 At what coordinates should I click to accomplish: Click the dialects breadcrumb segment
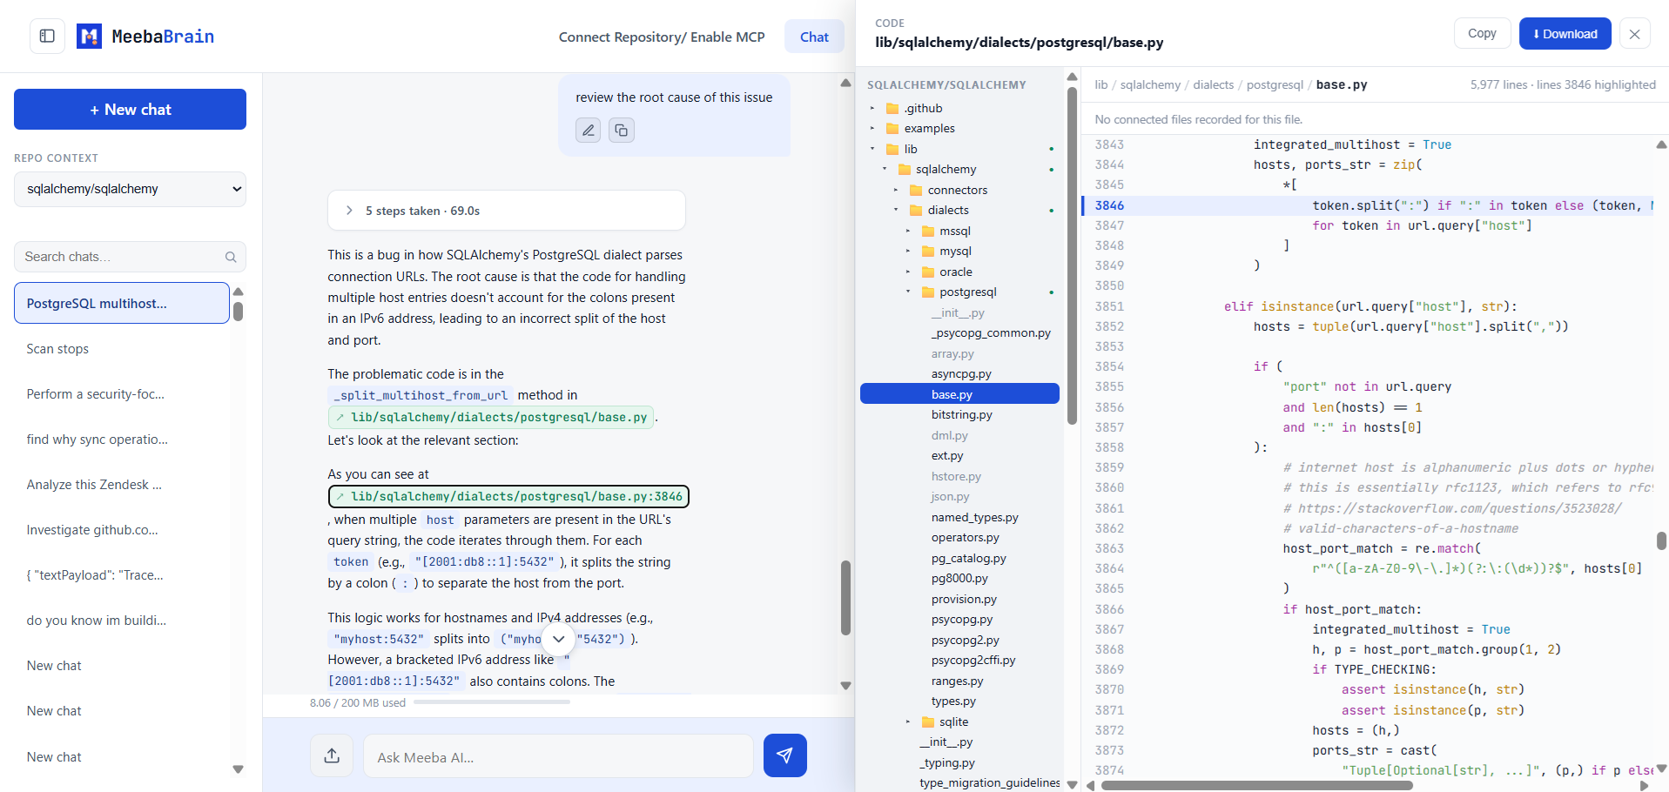(1213, 84)
